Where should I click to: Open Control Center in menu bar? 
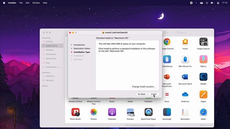tap(218, 3)
